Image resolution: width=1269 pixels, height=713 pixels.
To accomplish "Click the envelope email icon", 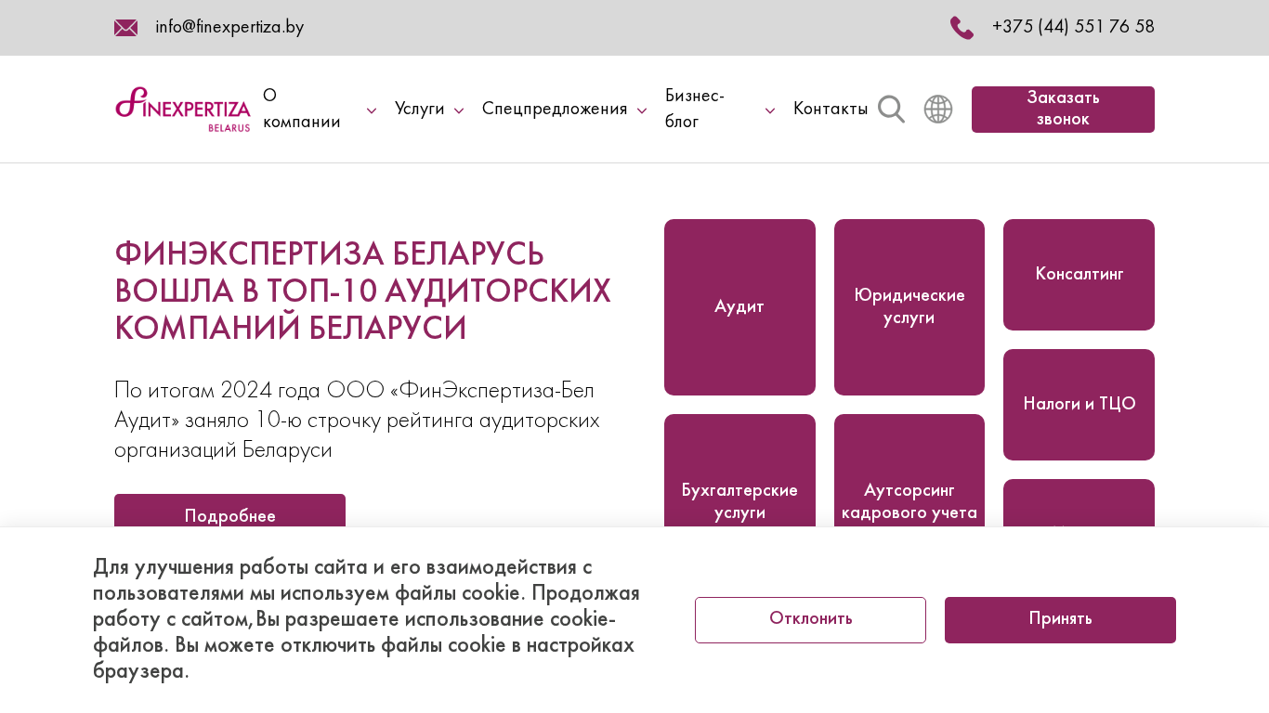I will [125, 28].
